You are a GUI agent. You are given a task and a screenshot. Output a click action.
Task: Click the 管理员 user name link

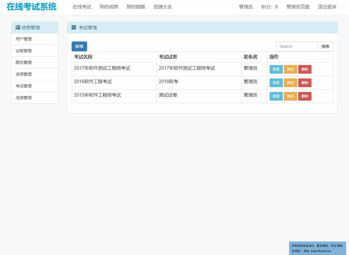pos(246,7)
